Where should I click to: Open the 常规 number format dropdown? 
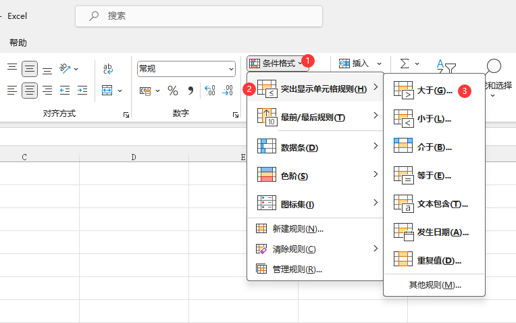point(231,69)
